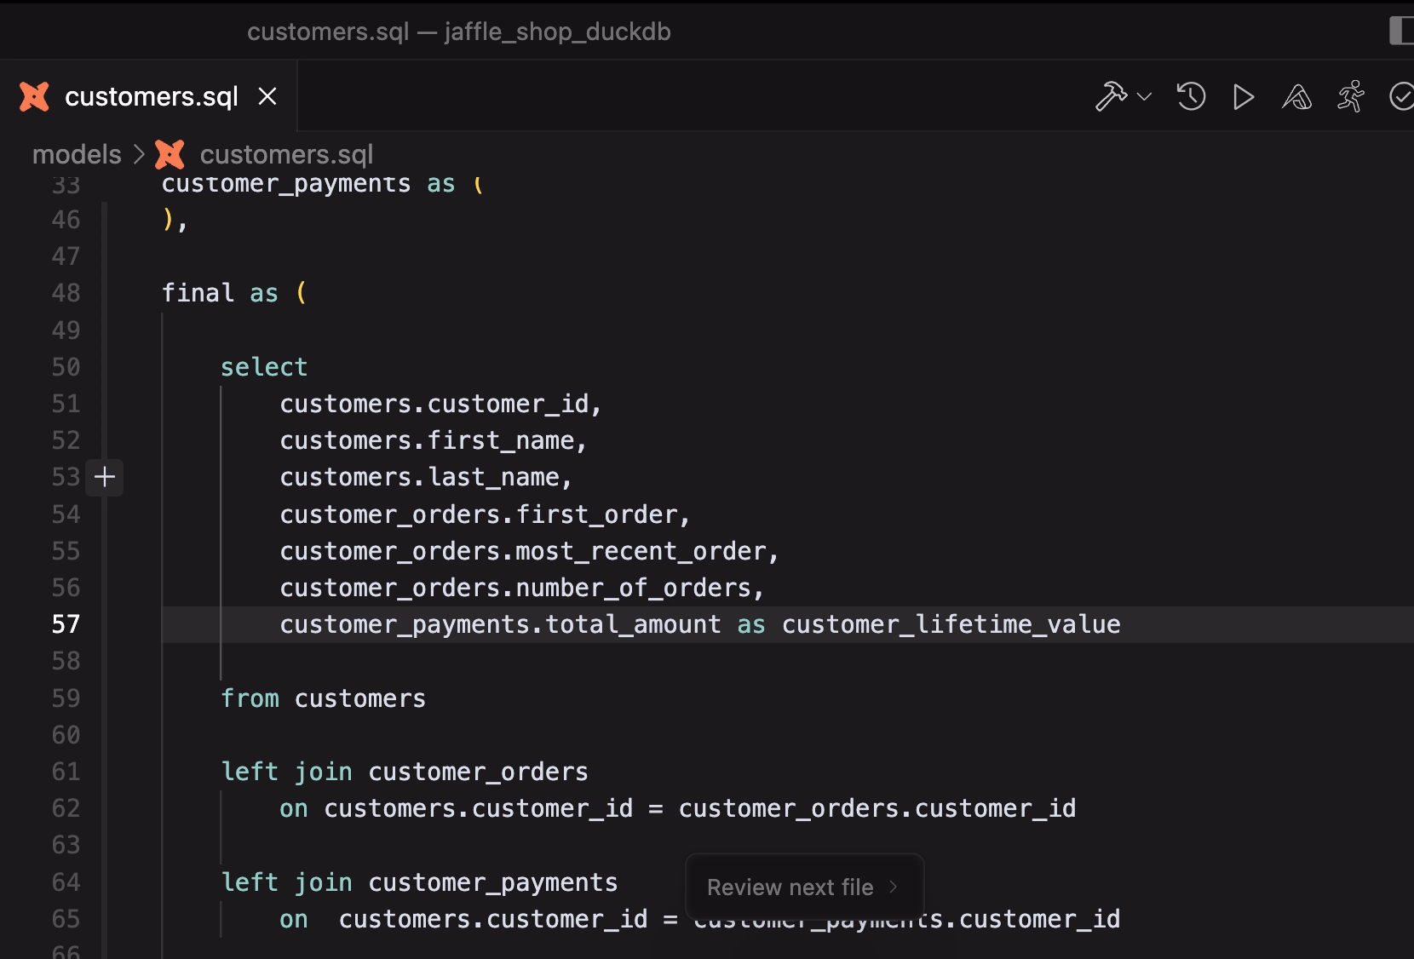
Task: Click 'customers.customer_id,' on line 51
Action: [x=441, y=404]
